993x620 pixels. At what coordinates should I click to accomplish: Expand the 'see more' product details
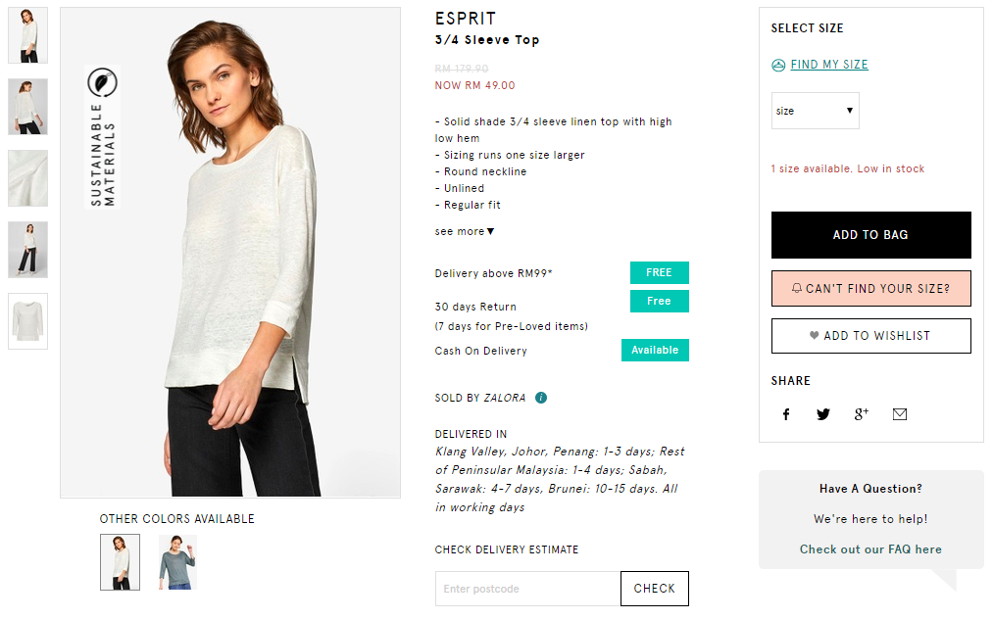coord(465,231)
